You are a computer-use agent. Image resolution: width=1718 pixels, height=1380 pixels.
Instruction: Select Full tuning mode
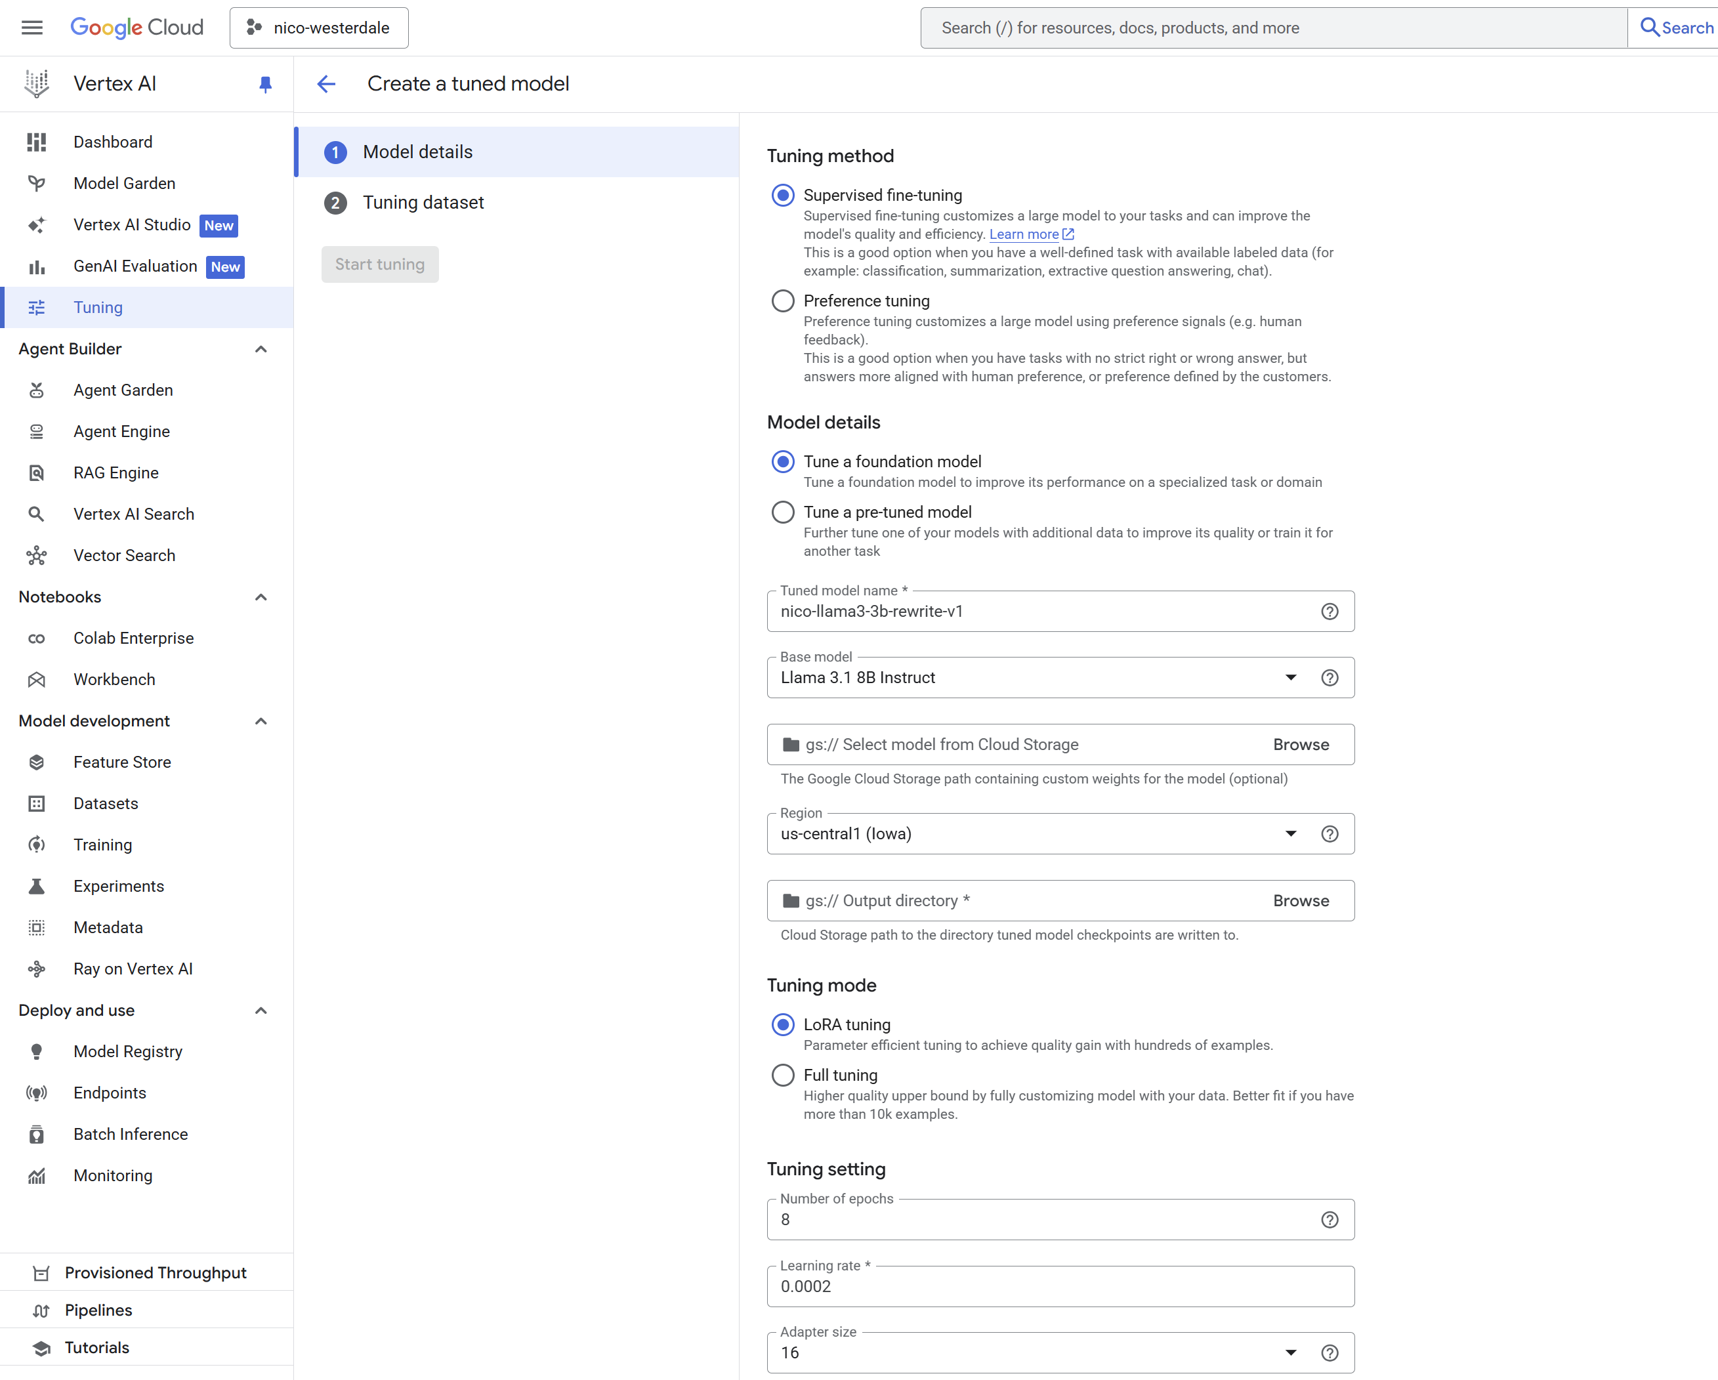point(782,1075)
